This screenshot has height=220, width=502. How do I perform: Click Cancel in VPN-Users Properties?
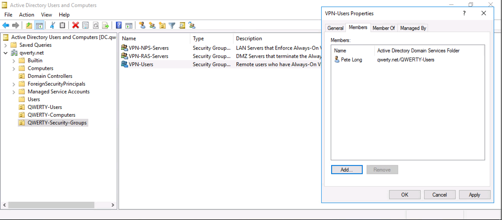pos(440,194)
